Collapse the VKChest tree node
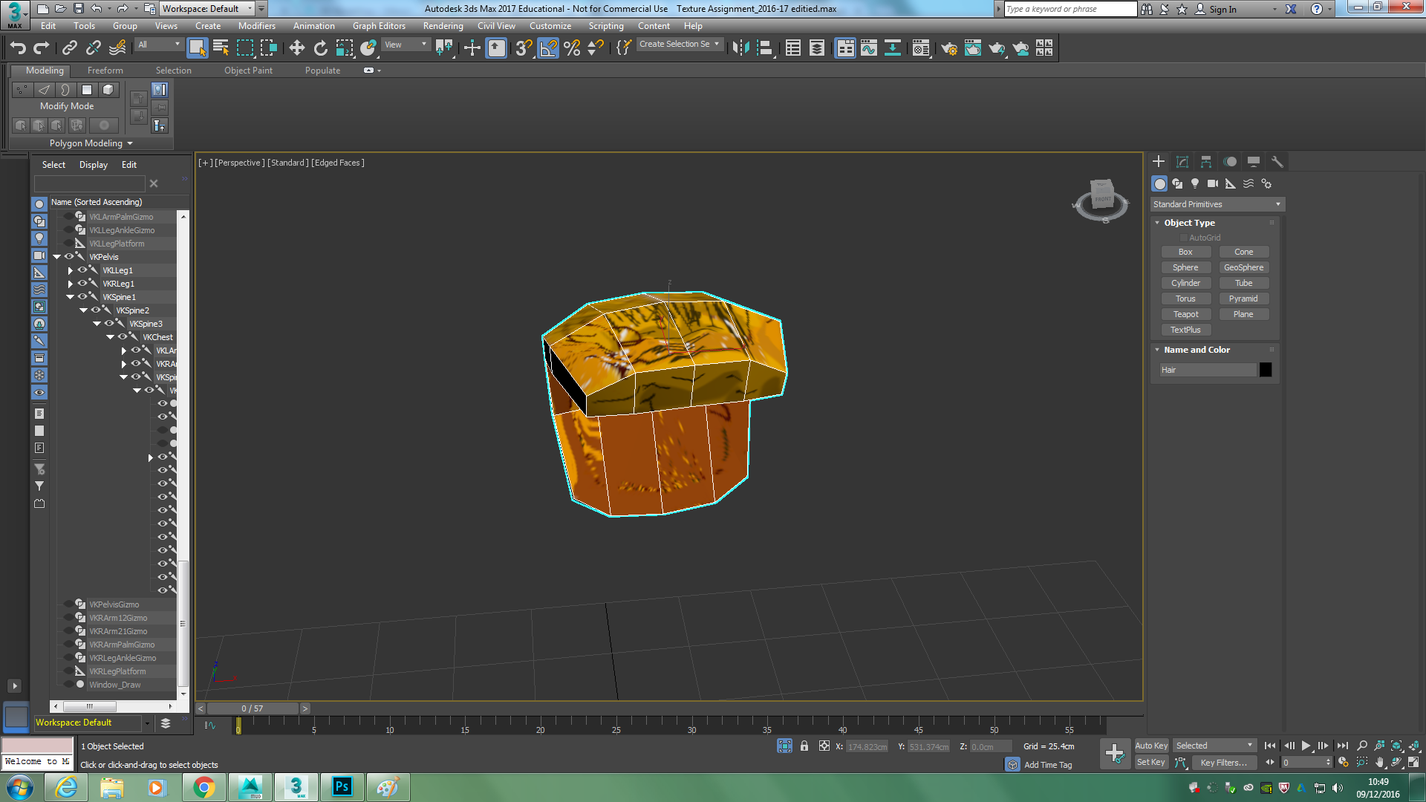1426x802 pixels. click(x=110, y=337)
